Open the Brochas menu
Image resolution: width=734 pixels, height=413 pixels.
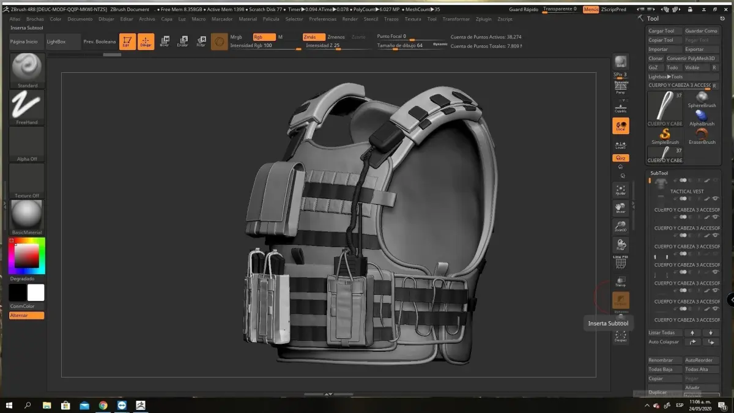point(35,19)
